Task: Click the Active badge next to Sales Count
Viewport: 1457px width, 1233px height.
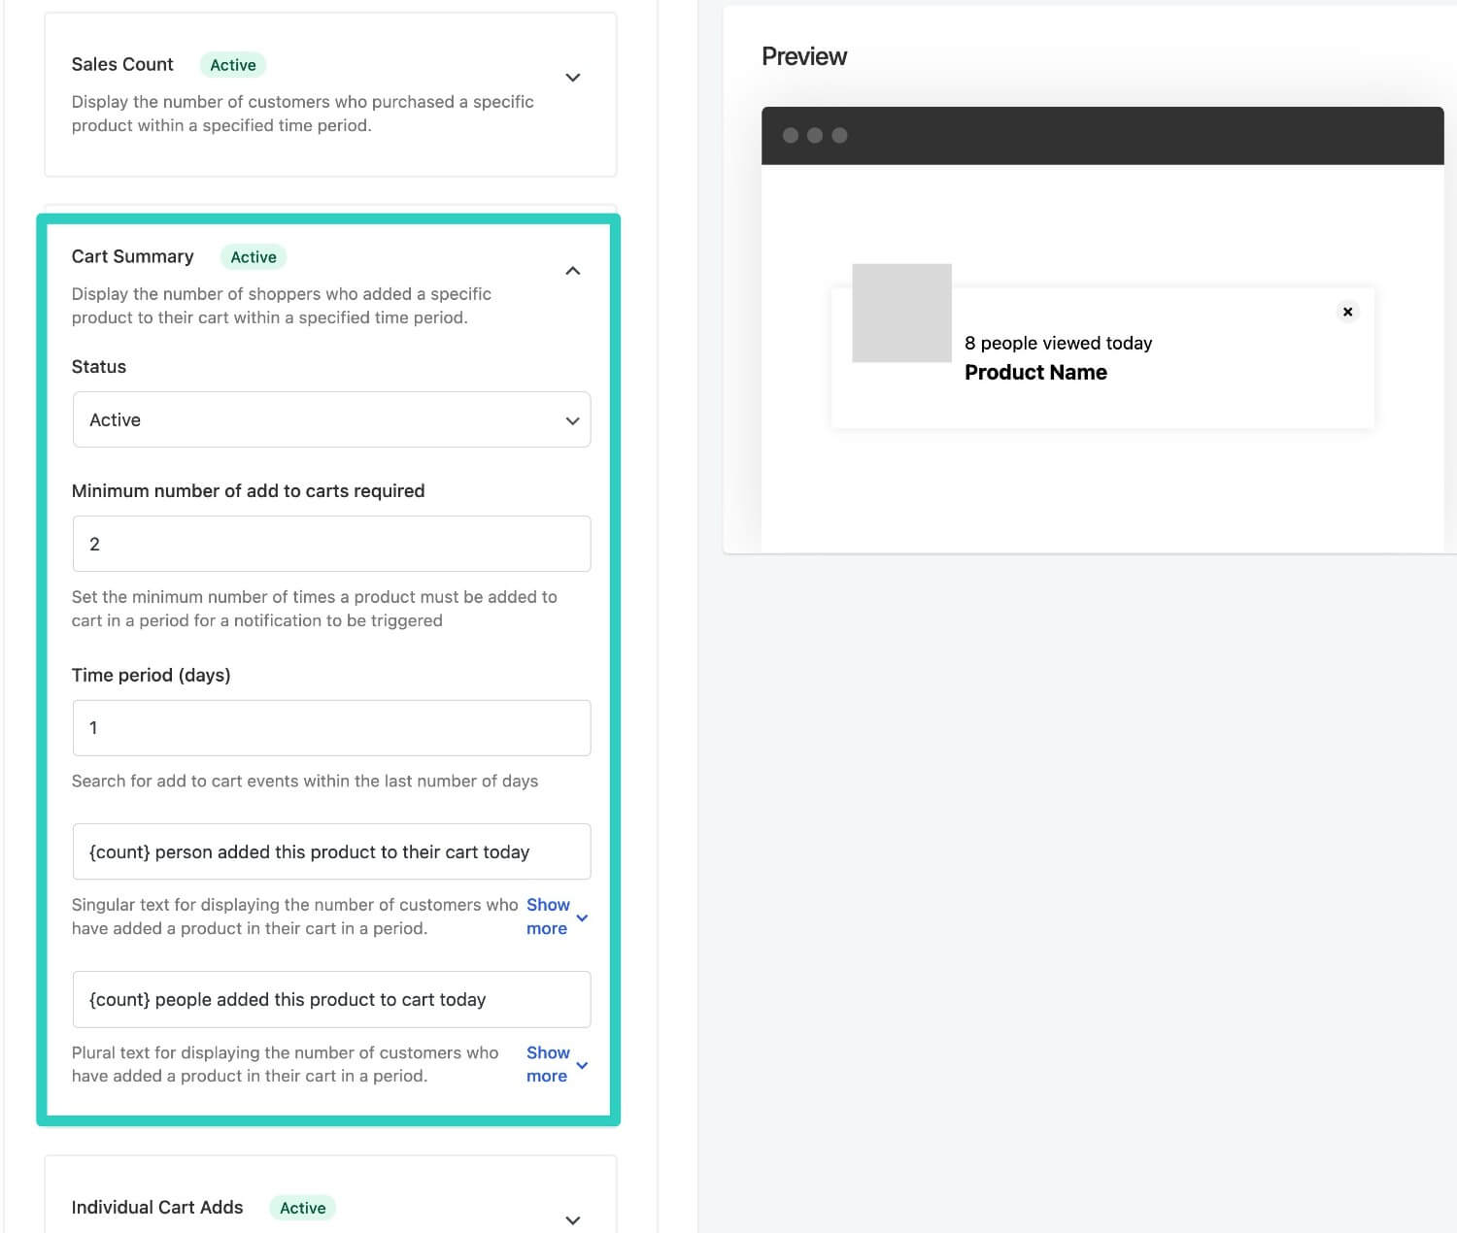Action: [x=233, y=65]
